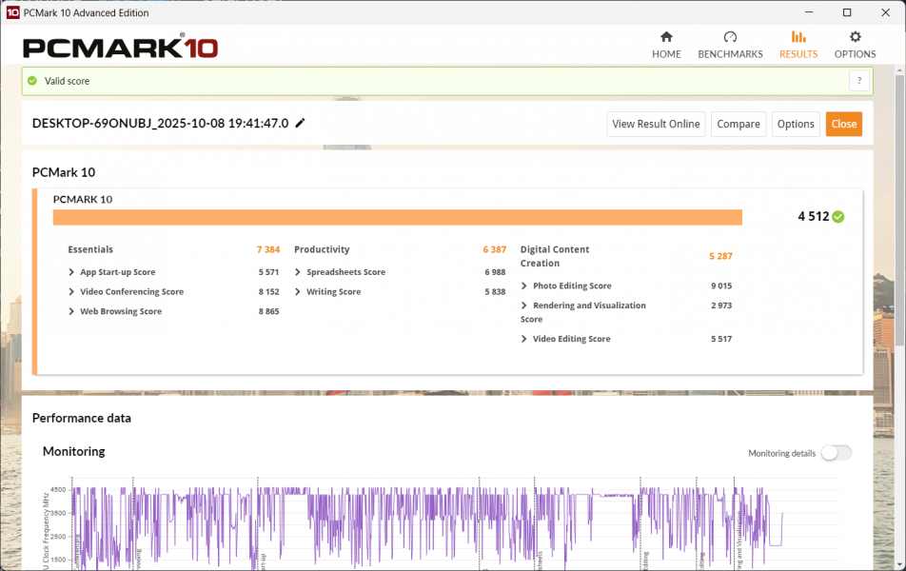Image resolution: width=906 pixels, height=571 pixels.
Task: Expand the Video Conferencing Score row
Action: coord(71,292)
